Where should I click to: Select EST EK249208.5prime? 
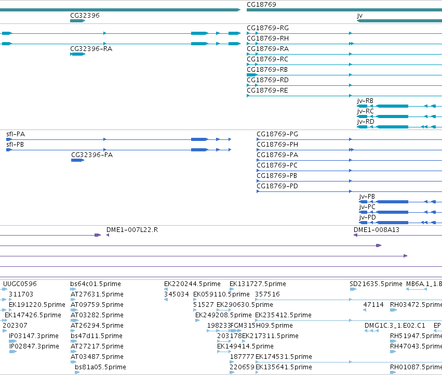coord(223,315)
